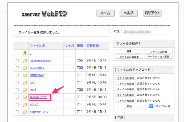
Task: Click into the パス path input field
Action: pos(147,32)
